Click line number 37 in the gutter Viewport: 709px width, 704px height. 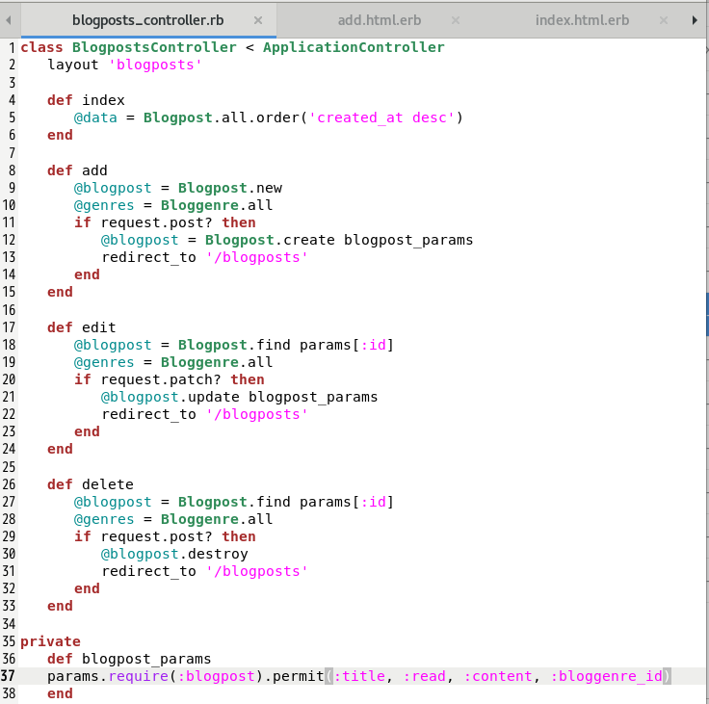tap(9, 676)
